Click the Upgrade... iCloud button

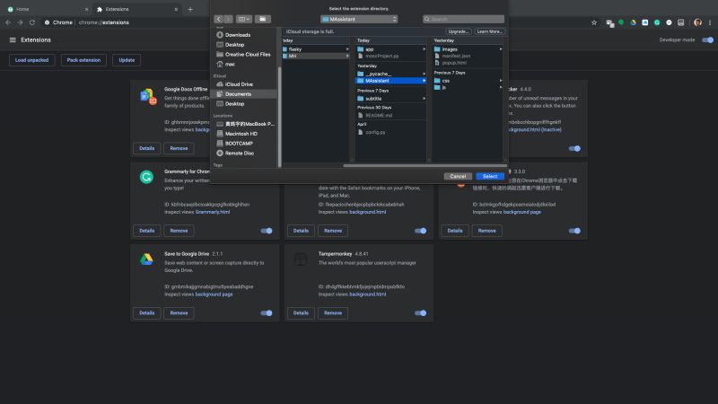click(x=458, y=31)
